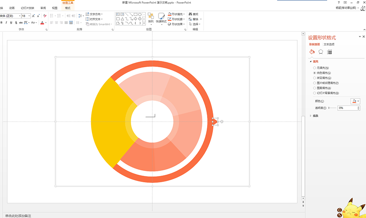Expand the 线条 line section
This screenshot has width=366, height=218.
click(310, 116)
